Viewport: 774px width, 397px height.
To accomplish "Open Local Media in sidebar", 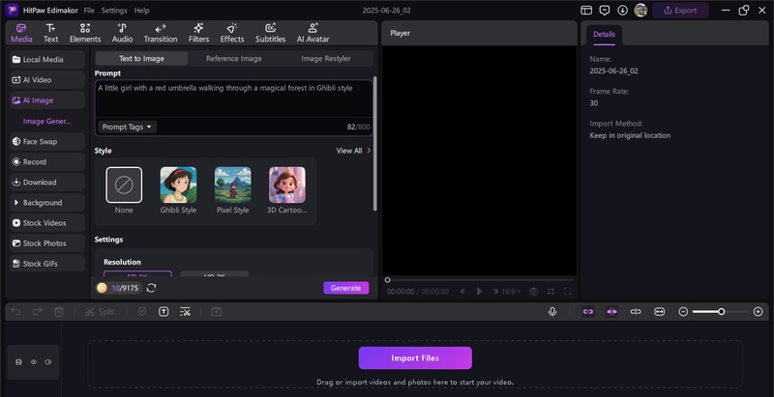I will click(x=46, y=60).
